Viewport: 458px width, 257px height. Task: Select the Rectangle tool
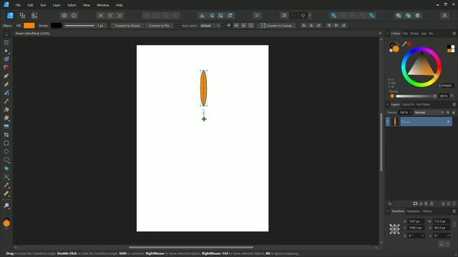(6, 143)
